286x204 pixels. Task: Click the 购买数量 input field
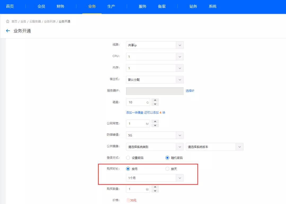[x=138, y=189]
